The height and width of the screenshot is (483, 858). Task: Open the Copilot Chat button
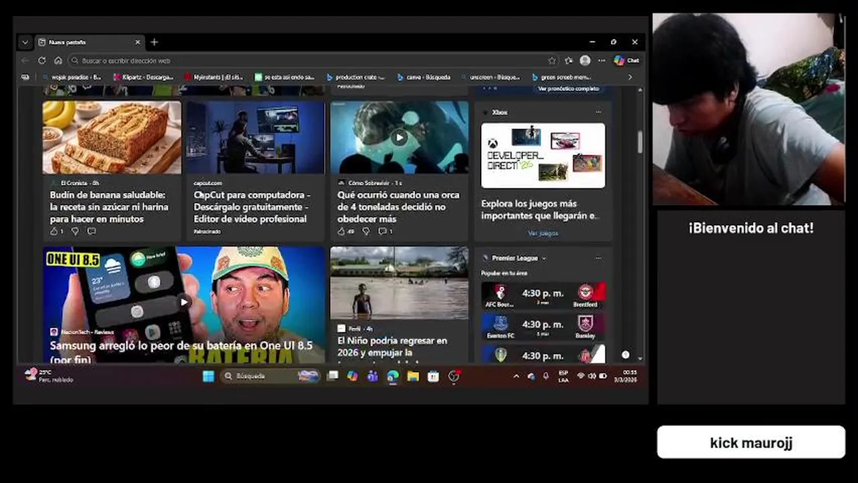(626, 60)
